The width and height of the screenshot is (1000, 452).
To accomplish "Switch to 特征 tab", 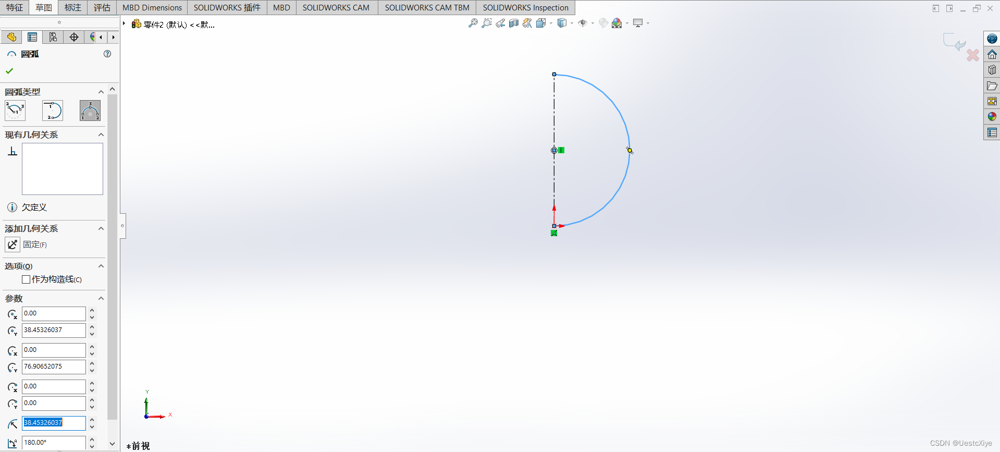I will 15,7.
